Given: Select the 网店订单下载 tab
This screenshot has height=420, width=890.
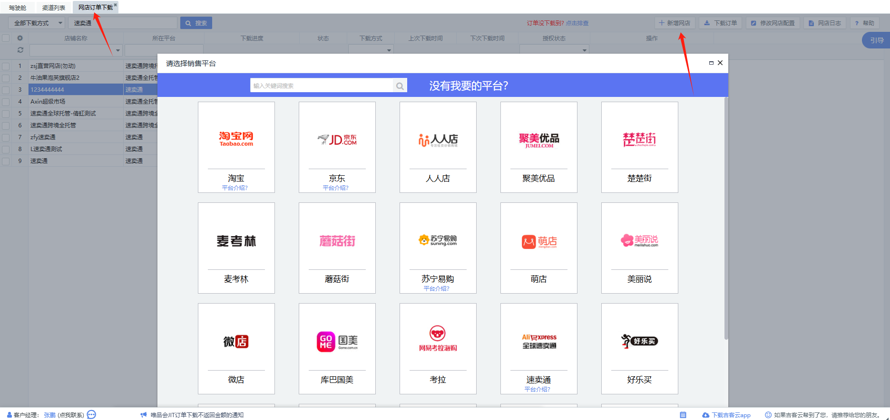Looking at the screenshot, I should (96, 7).
